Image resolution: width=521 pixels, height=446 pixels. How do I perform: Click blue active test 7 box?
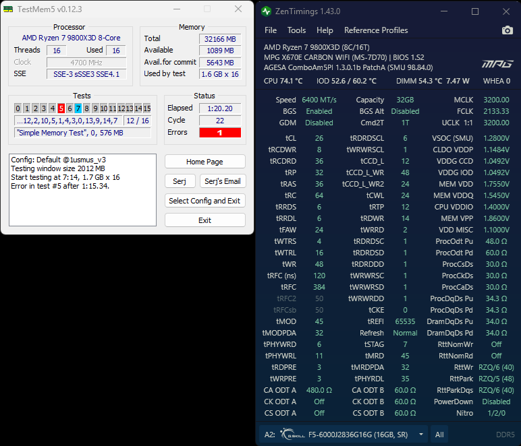pyautogui.click(x=78, y=108)
